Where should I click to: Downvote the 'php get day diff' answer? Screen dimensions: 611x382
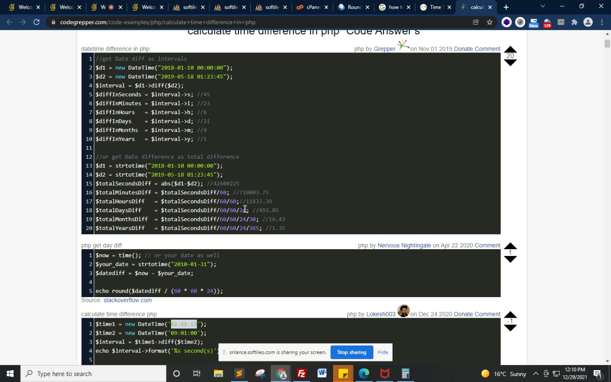point(510,259)
